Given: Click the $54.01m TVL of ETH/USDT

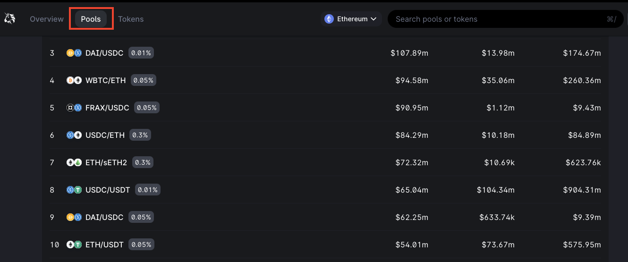Looking at the screenshot, I should 412,245.
